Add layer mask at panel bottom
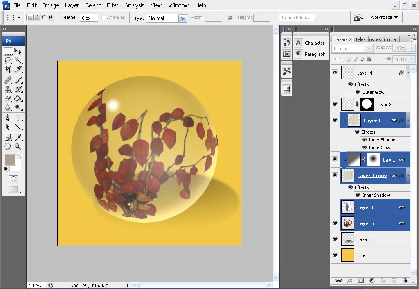This screenshot has height=289, width=419. click(361, 280)
